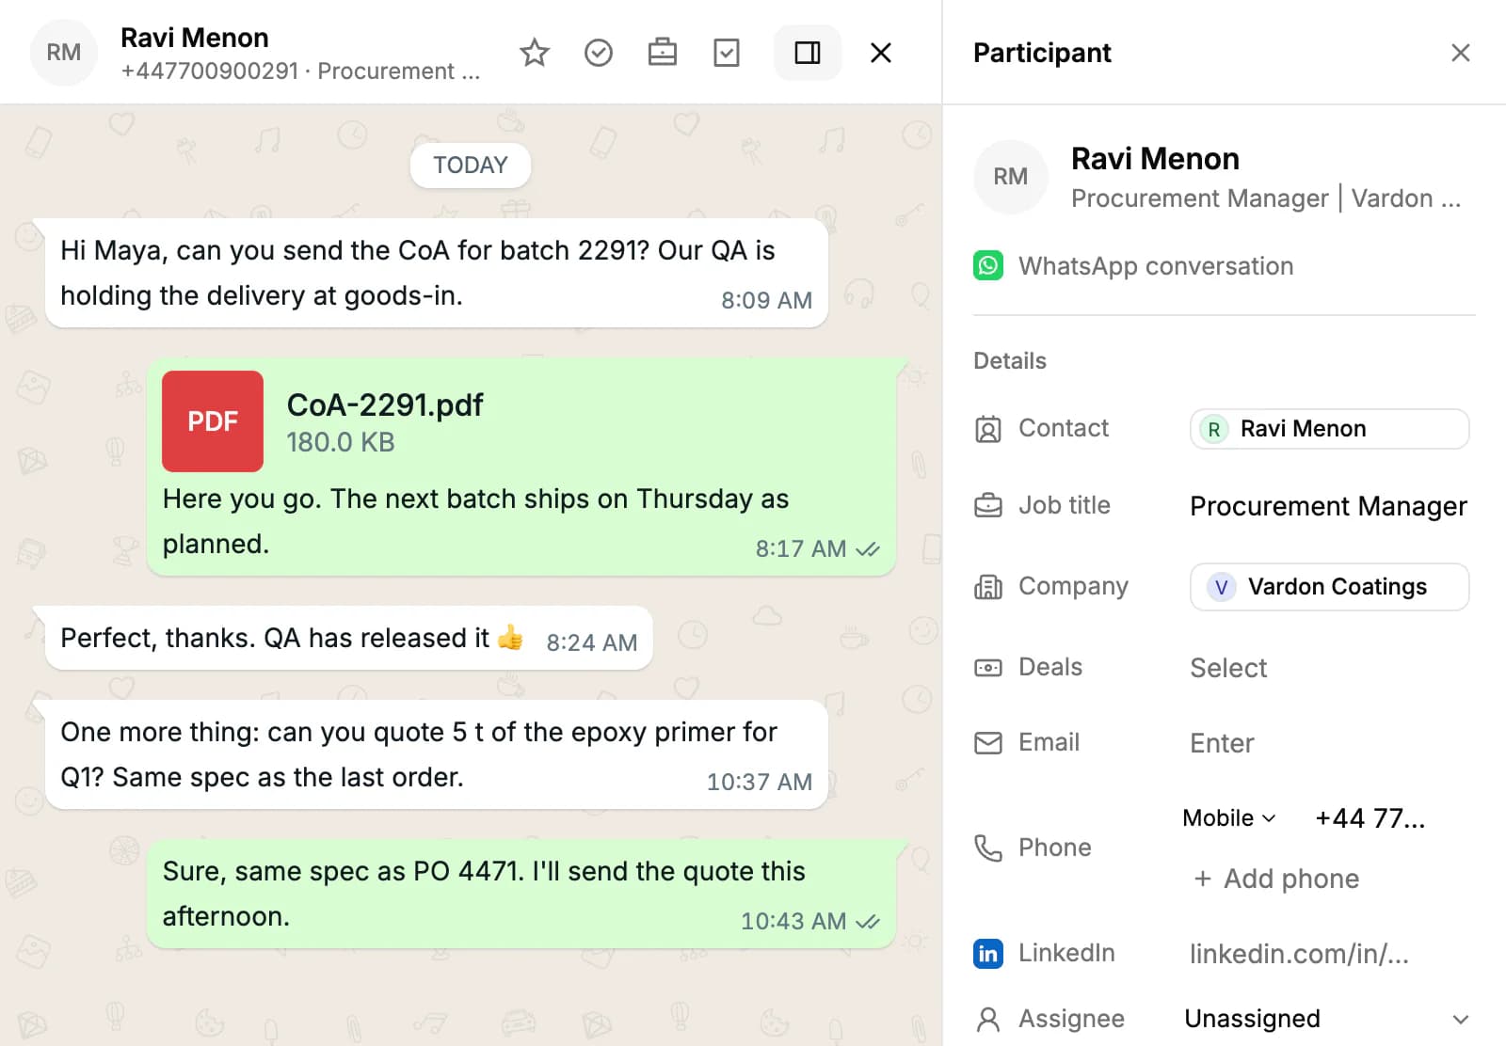Image resolution: width=1506 pixels, height=1046 pixels.
Task: Click the Email Enter field
Action: coord(1222,743)
